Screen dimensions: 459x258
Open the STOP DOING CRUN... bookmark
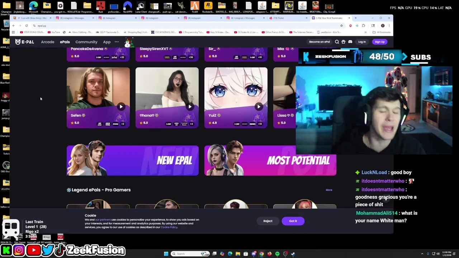point(32,32)
